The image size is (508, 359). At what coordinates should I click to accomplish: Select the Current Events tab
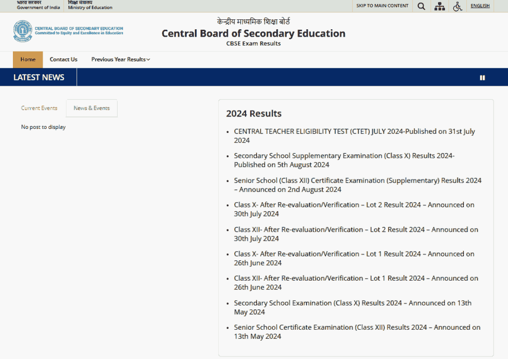click(x=39, y=108)
